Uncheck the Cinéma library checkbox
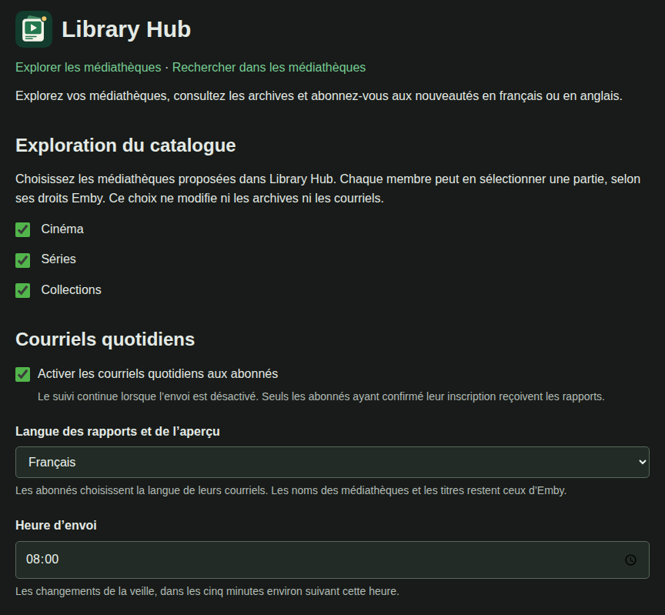 tap(23, 230)
